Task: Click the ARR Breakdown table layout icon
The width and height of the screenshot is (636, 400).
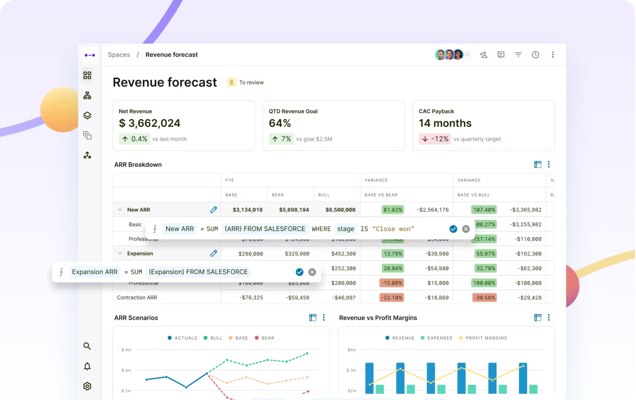Action: (538, 164)
